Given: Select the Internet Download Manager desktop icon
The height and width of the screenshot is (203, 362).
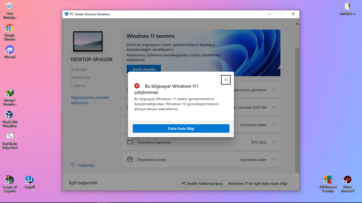Looking at the screenshot, I should coord(10,97).
